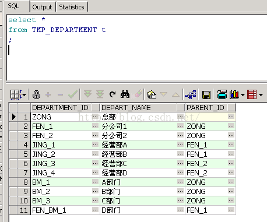Select row number 11 in the grid
This screenshot has height=222, width=267.
click(x=24, y=210)
